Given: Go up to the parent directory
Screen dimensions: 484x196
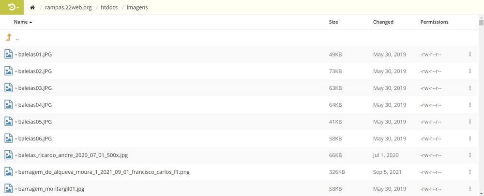Looking at the screenshot, I should [9, 38].
